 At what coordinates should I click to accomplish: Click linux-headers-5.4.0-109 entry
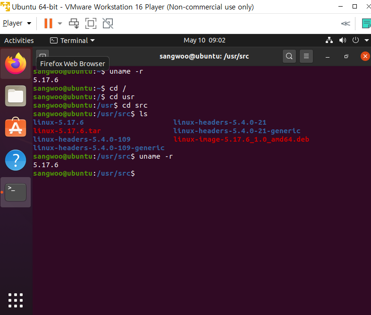82,139
